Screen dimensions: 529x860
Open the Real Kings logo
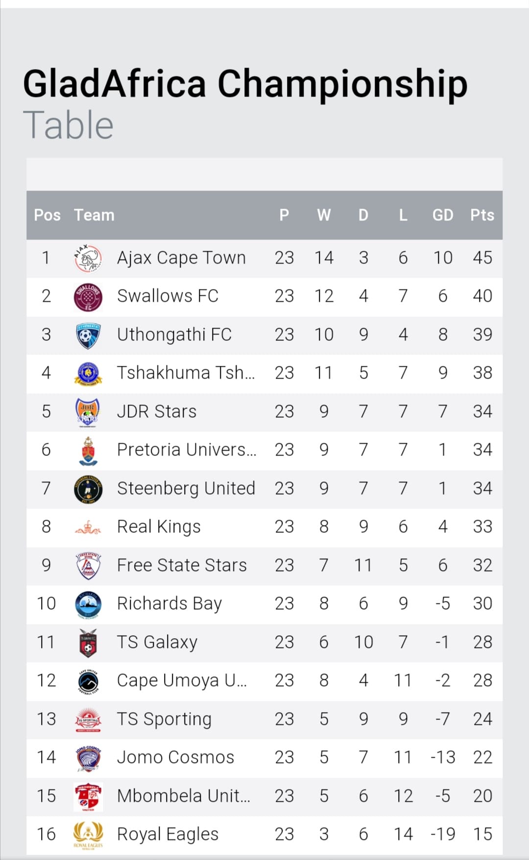coord(88,527)
